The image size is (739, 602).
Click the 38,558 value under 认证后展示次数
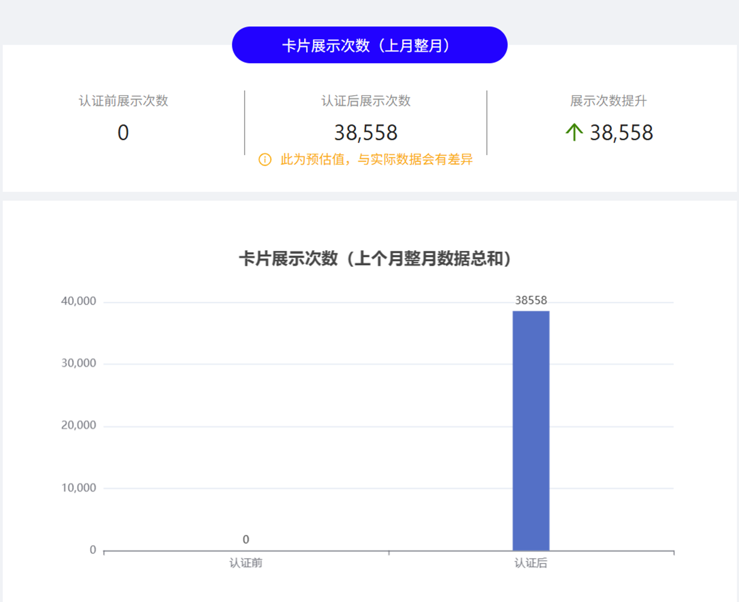(366, 133)
